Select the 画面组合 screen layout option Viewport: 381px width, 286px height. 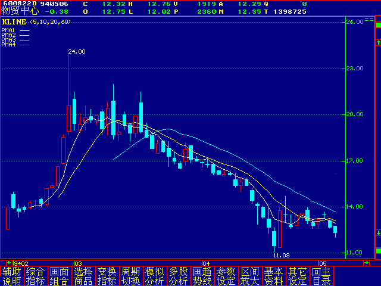click(60, 276)
